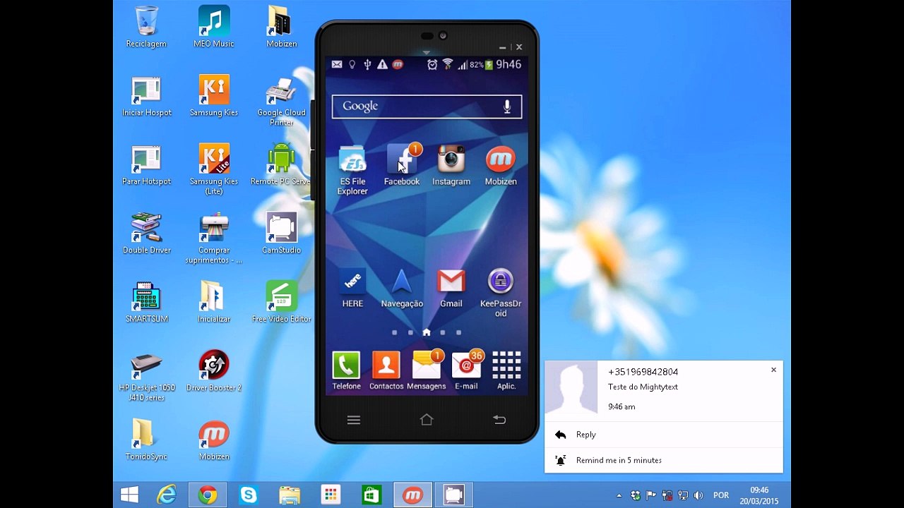Open ES File Explorer on the phone

click(352, 169)
